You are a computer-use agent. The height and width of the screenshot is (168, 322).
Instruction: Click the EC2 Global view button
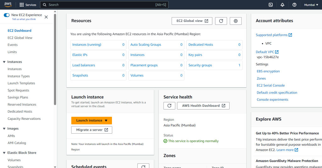coord(192,21)
